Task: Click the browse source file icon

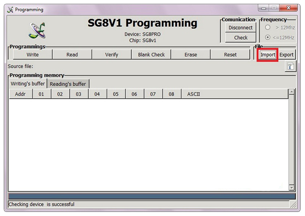Action: coord(290,66)
